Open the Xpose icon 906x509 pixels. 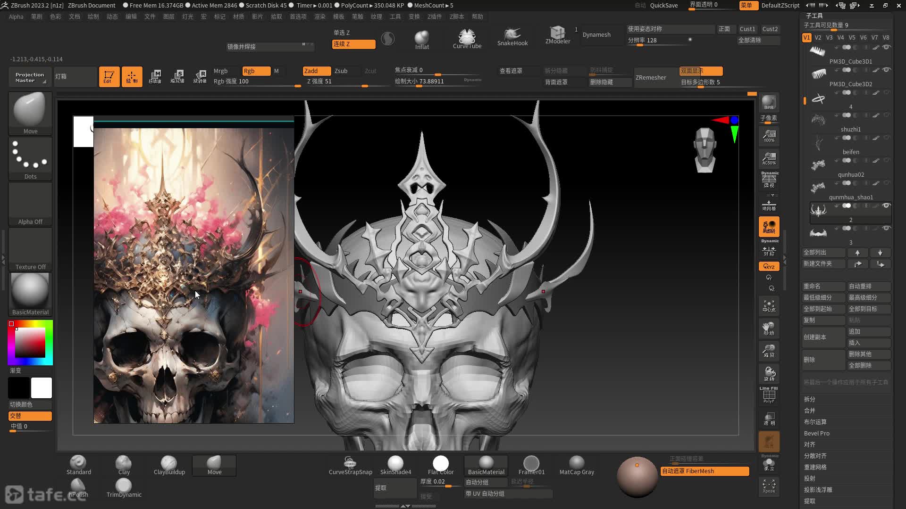(x=769, y=486)
